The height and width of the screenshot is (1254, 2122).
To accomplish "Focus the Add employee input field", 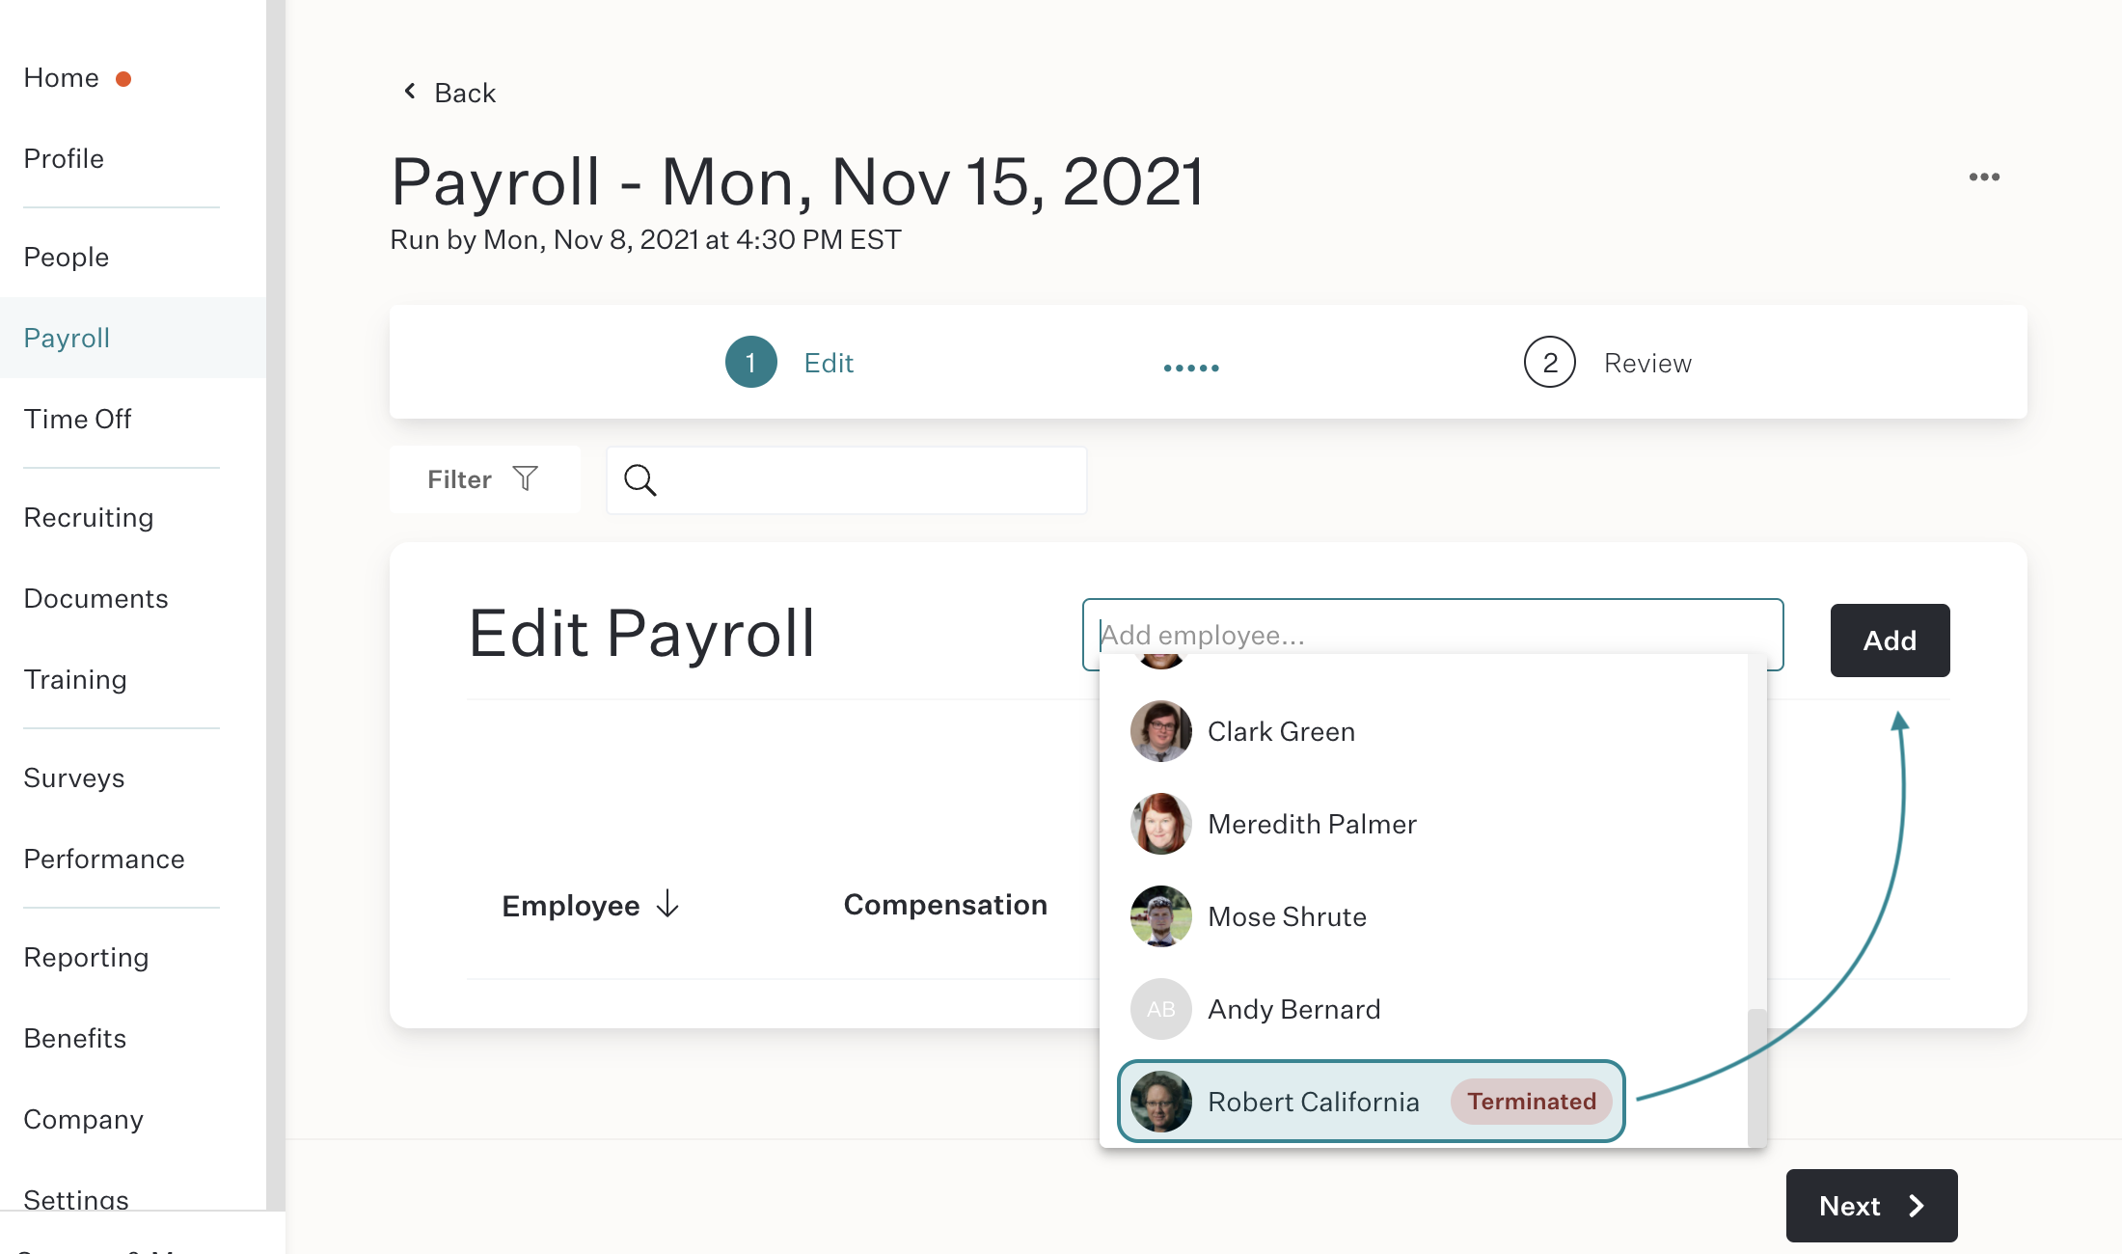I will coord(1432,635).
